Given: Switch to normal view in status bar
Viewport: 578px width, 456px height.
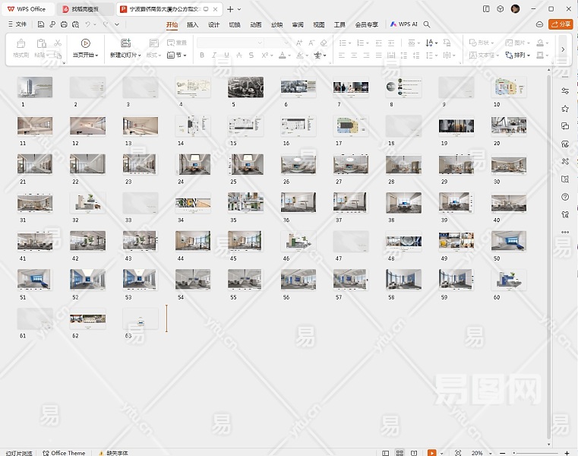Looking at the screenshot, I should click(385, 452).
